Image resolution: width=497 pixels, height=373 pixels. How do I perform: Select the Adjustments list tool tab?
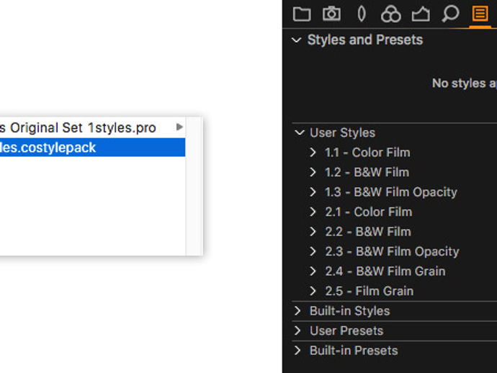(x=480, y=14)
